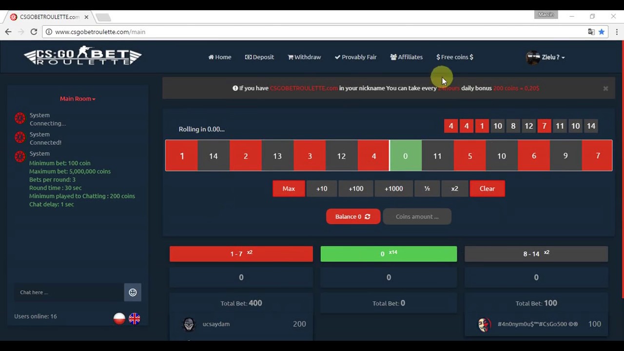Click the history result 12

tap(528, 126)
